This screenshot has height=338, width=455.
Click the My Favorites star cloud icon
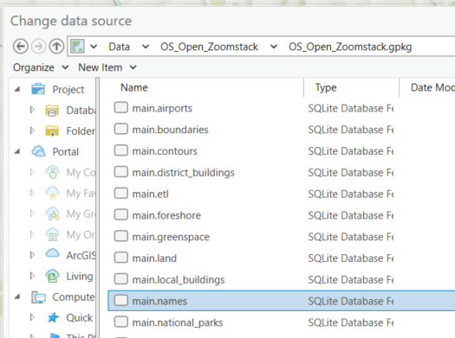click(x=53, y=193)
